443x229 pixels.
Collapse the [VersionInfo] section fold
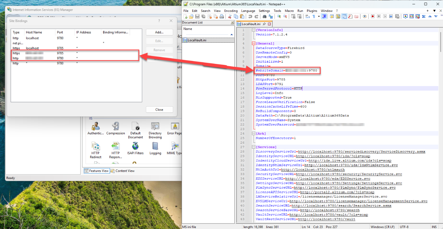[254, 30]
